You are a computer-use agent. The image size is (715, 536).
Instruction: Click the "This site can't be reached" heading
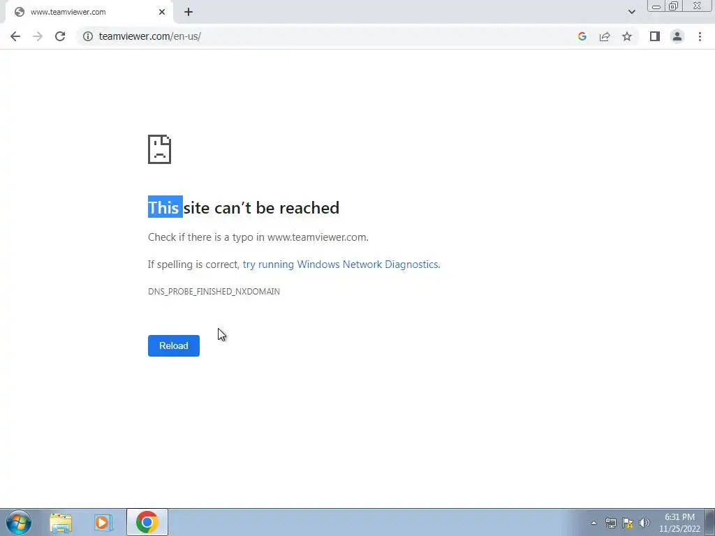coord(244,207)
